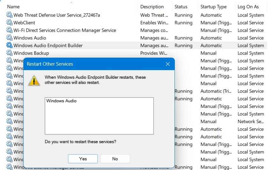The width and height of the screenshot is (268, 170).
Task: Sort by the Description column header
Action: (x=152, y=7)
